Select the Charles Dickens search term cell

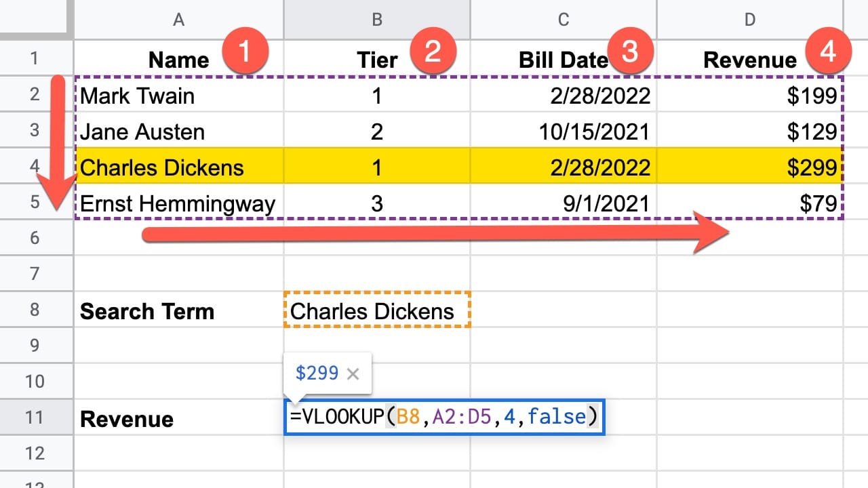pyautogui.click(x=376, y=310)
